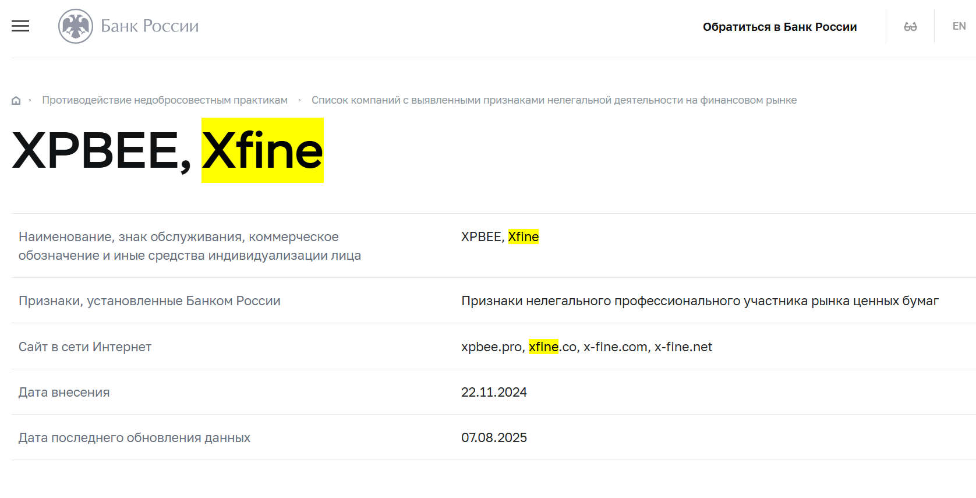Click the xpbee.pro, xfine.co websites value
The image size is (976, 498).
586,347
